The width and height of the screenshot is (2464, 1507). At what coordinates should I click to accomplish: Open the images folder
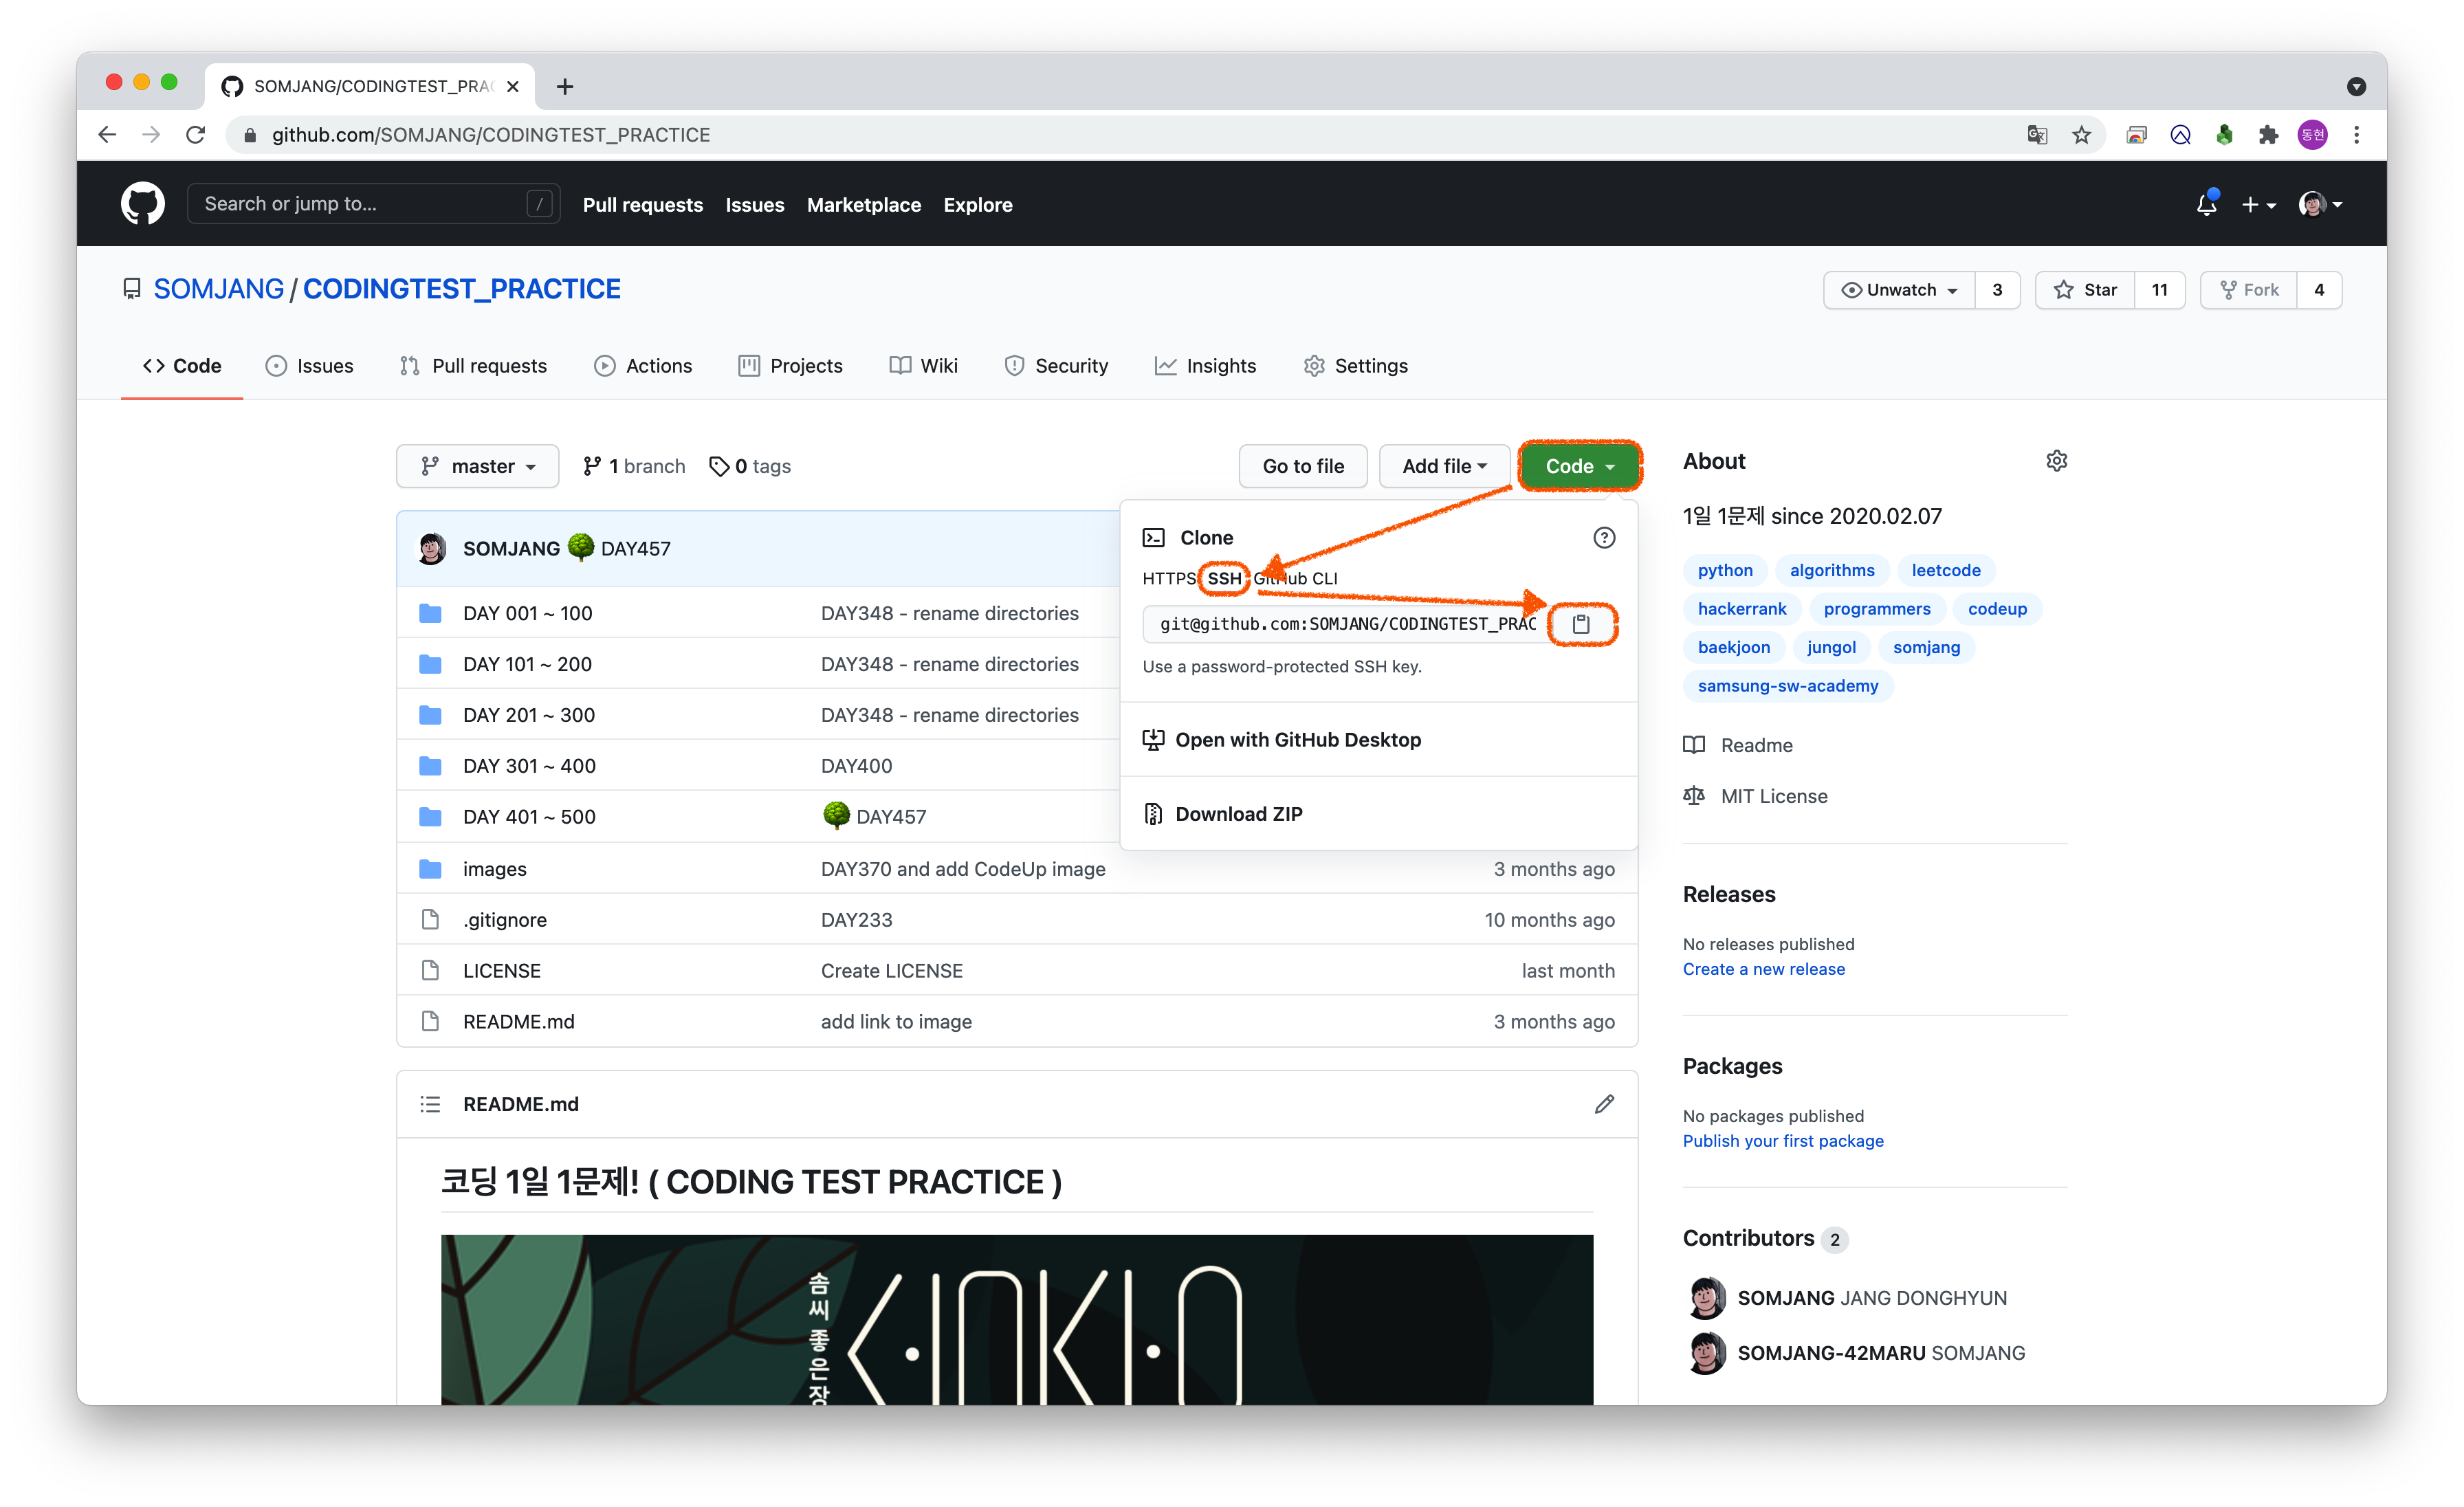pos(494,869)
